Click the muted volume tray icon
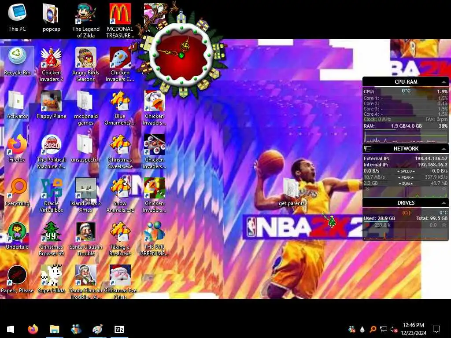Viewport: 451px width, 338px height. pos(394,329)
